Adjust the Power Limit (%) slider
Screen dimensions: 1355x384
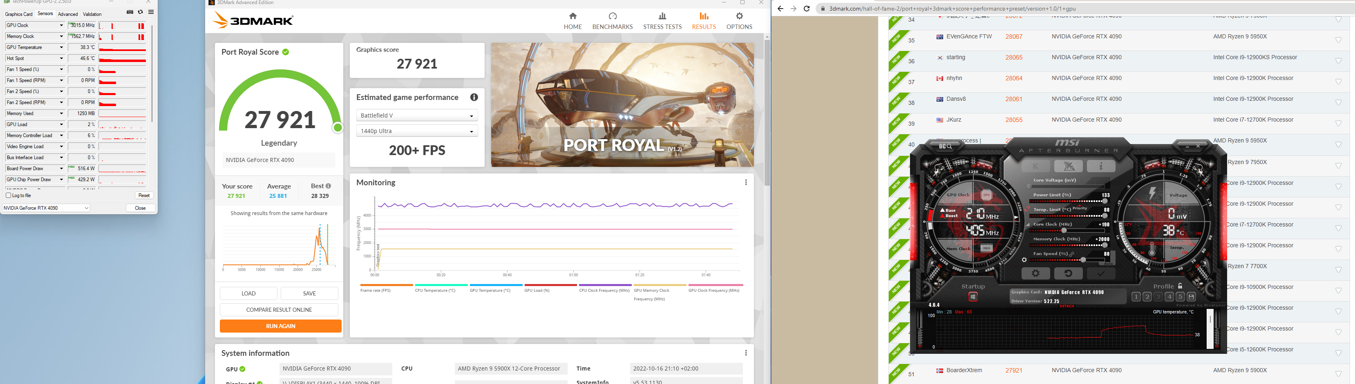1068,201
